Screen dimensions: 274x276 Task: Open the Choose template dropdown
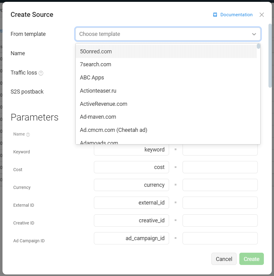pos(168,34)
